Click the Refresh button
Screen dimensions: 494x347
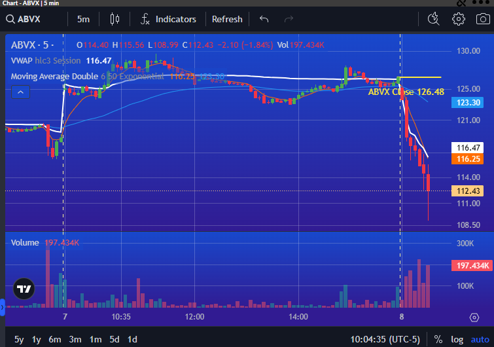(227, 19)
